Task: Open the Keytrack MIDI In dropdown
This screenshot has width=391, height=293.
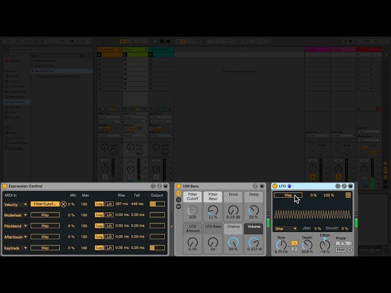Action: [15, 248]
